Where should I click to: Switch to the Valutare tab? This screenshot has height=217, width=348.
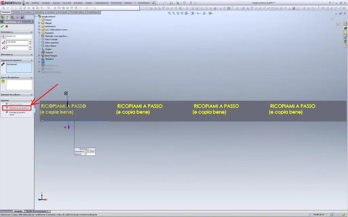[x=51, y=12]
